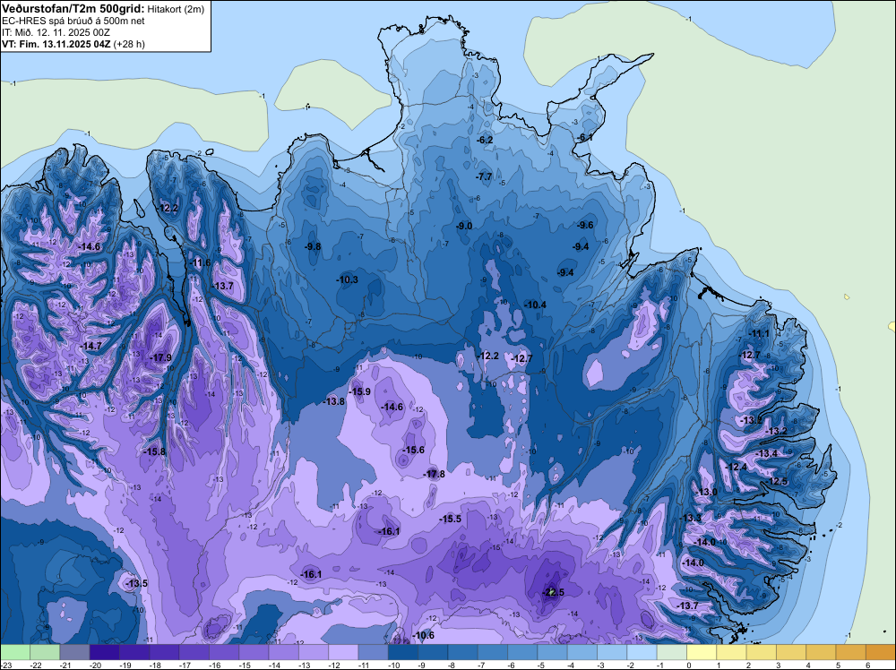Click the -13.8 temperature label
This screenshot has height=670, width=896.
pos(333,401)
